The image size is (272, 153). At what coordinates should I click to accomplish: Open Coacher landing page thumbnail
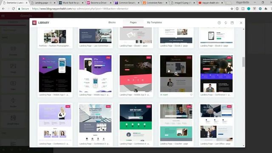click(176, 123)
